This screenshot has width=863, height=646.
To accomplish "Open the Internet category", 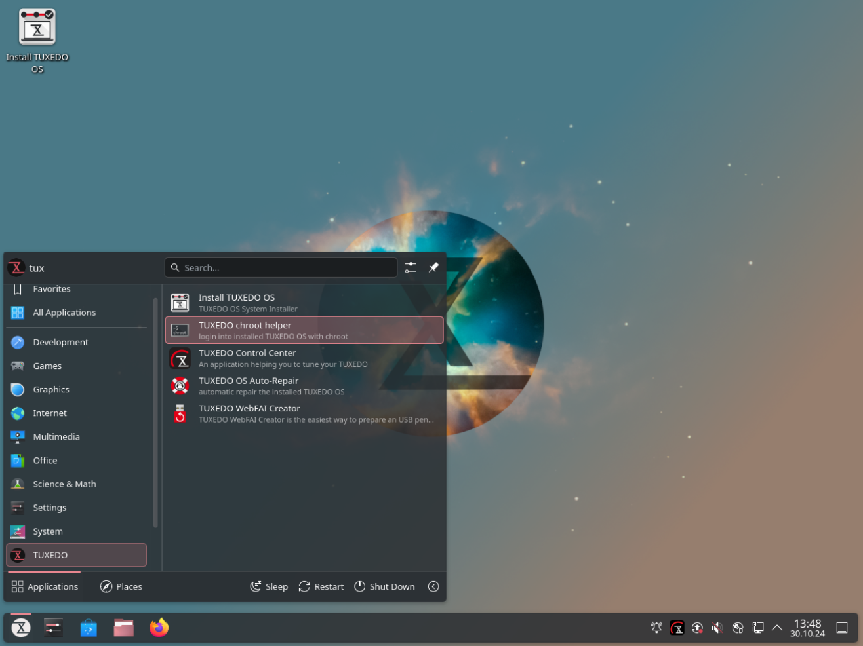I will pyautogui.click(x=77, y=413).
